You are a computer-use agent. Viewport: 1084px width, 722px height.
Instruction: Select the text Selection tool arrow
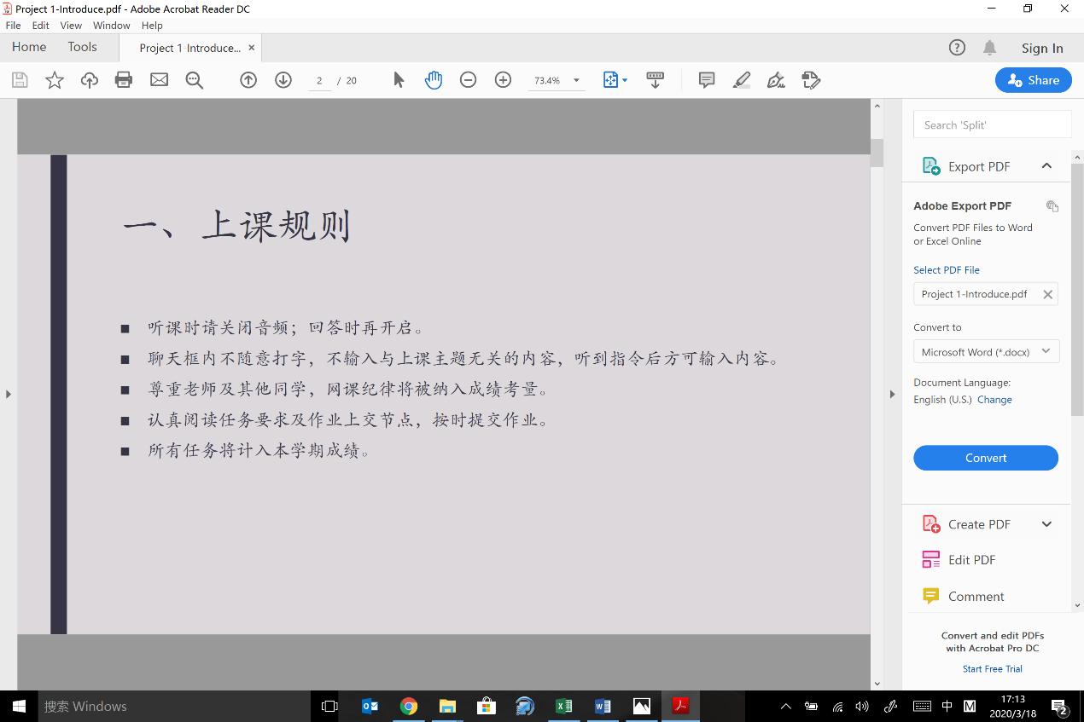(398, 79)
